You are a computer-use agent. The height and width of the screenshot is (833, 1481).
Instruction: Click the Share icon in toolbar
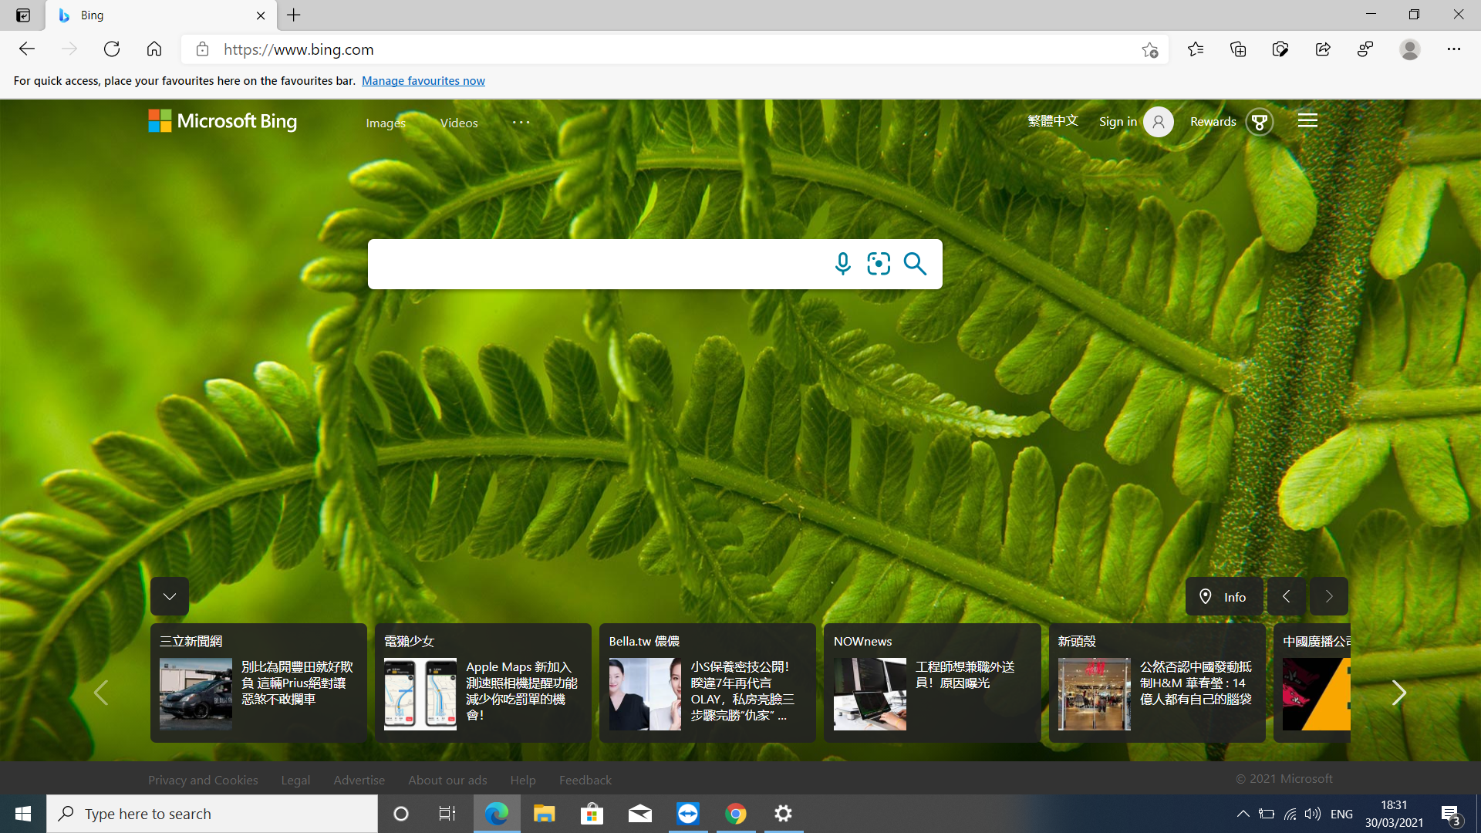coord(1323,49)
